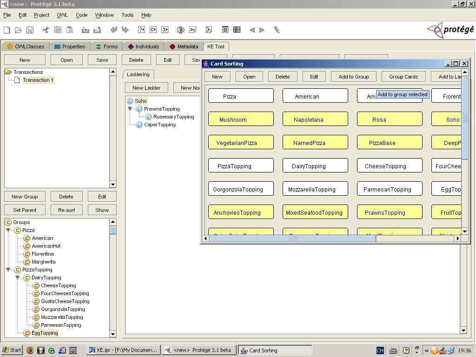Switch to KE.ipr window on the taskbar

(124, 350)
